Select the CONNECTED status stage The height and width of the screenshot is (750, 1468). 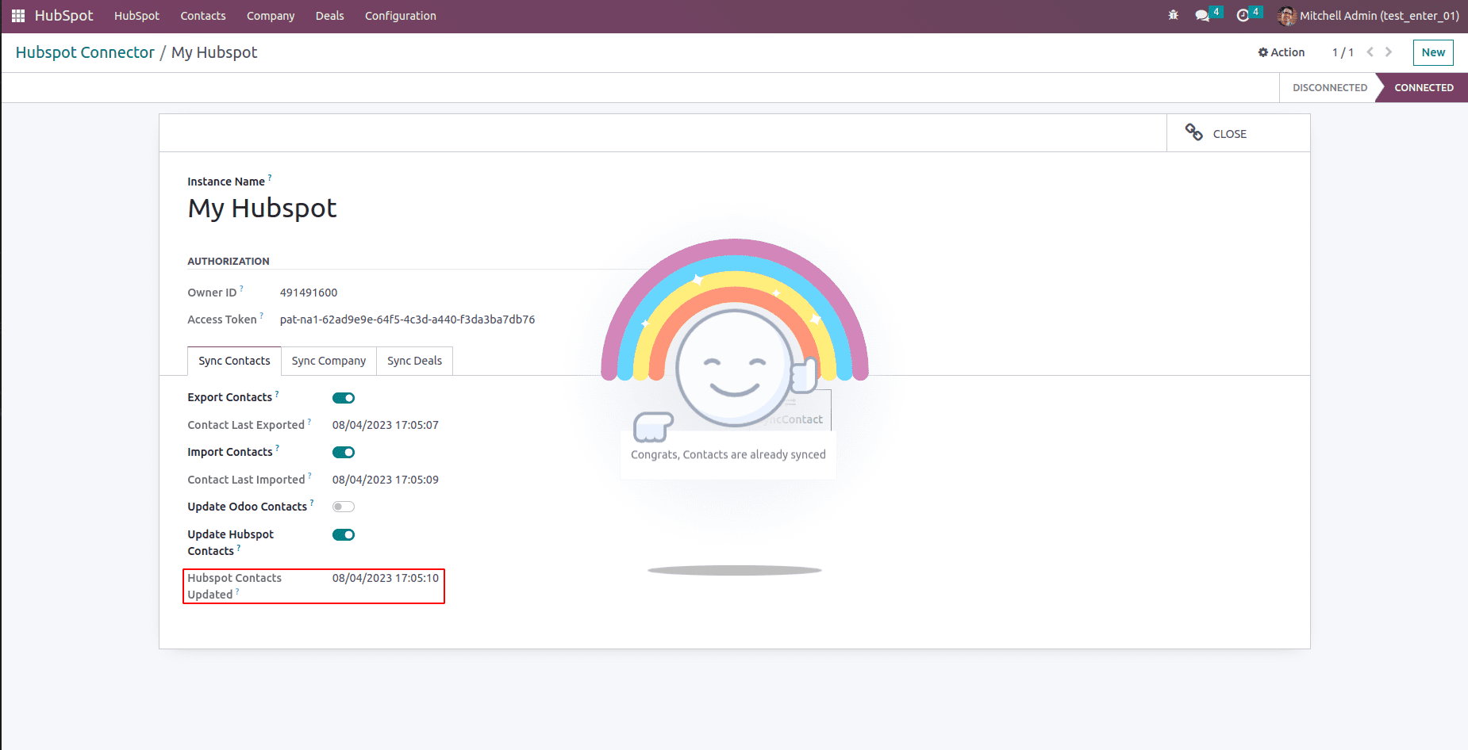pyautogui.click(x=1424, y=88)
